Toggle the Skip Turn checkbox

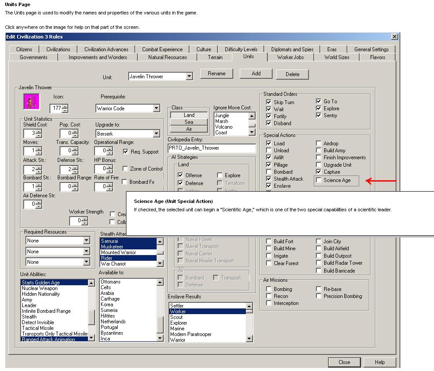[269, 102]
